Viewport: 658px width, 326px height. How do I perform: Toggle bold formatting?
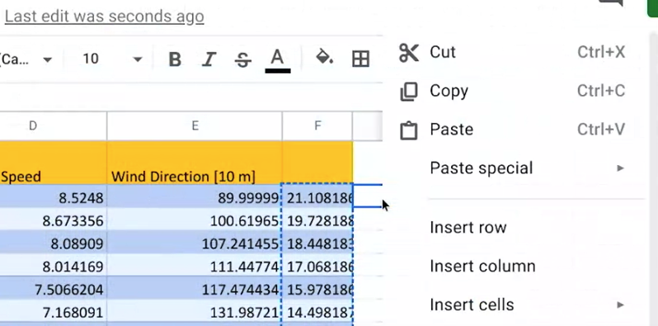click(x=175, y=59)
